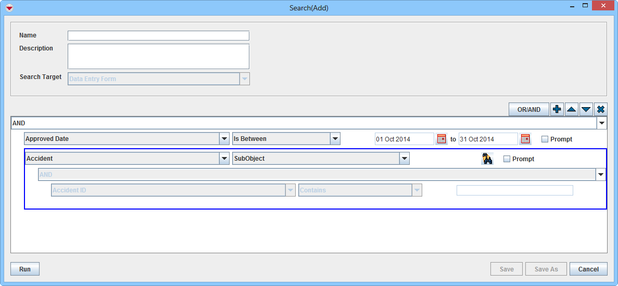This screenshot has height=286, width=618.
Task: Click inside the Description text area
Action: pos(158,56)
